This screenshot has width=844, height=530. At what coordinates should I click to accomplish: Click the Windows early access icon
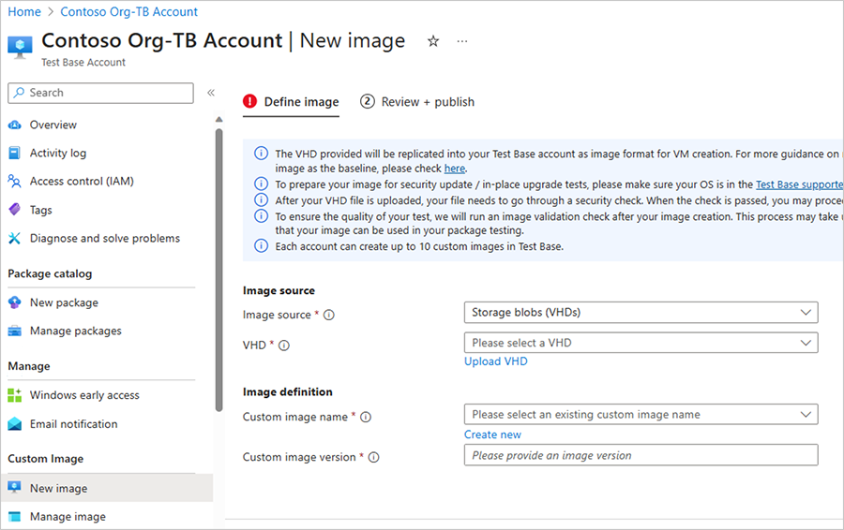(14, 395)
